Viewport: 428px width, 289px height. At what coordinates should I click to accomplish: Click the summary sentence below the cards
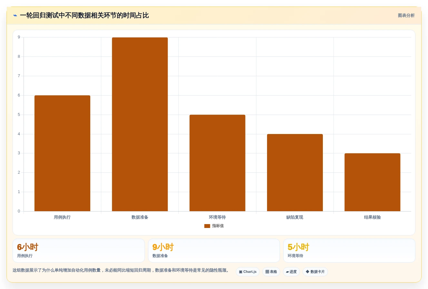(121, 270)
